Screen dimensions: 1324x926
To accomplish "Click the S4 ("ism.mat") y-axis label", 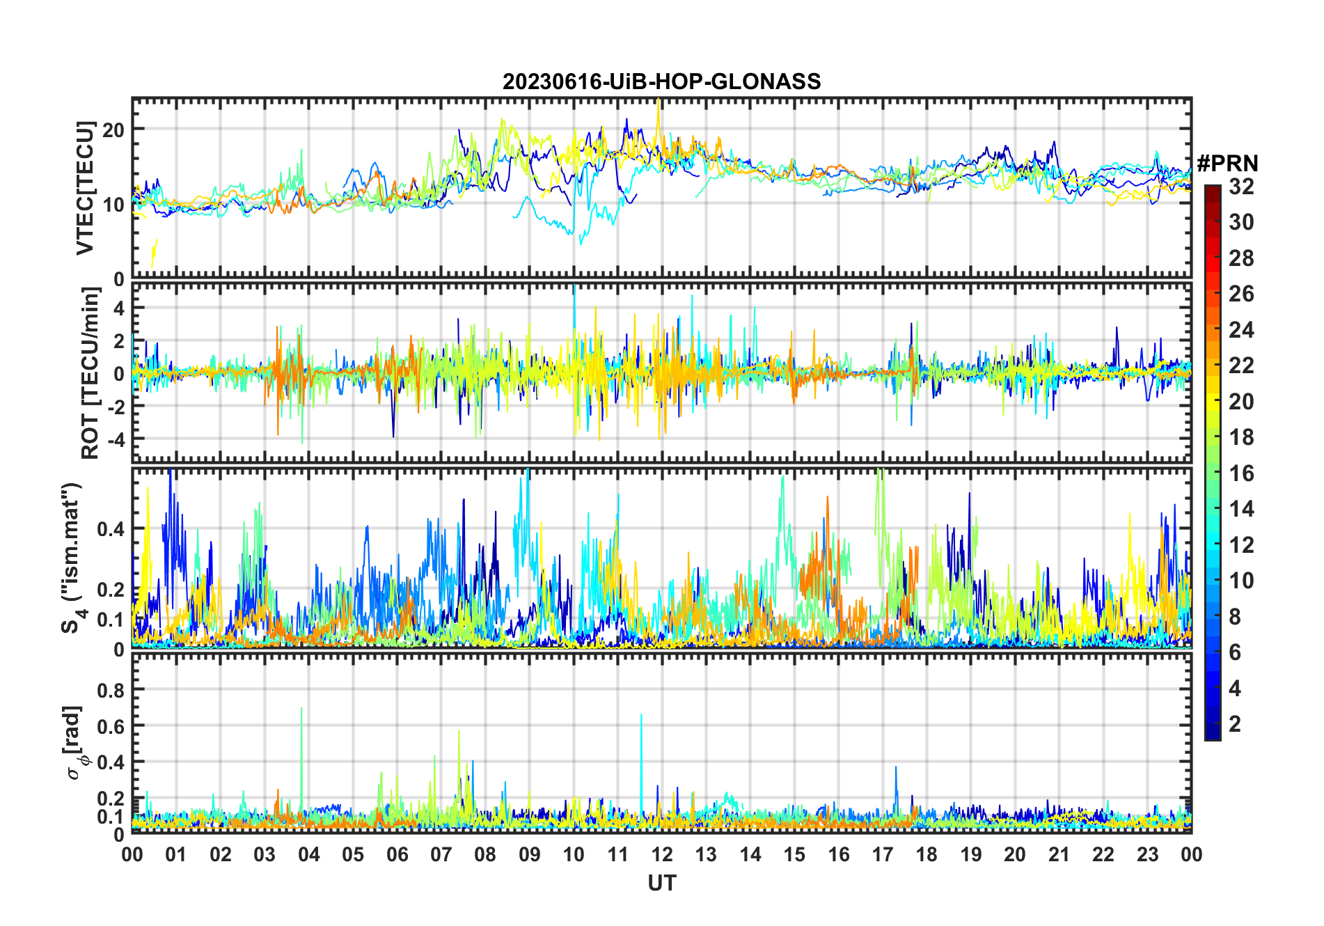I will [x=72, y=558].
